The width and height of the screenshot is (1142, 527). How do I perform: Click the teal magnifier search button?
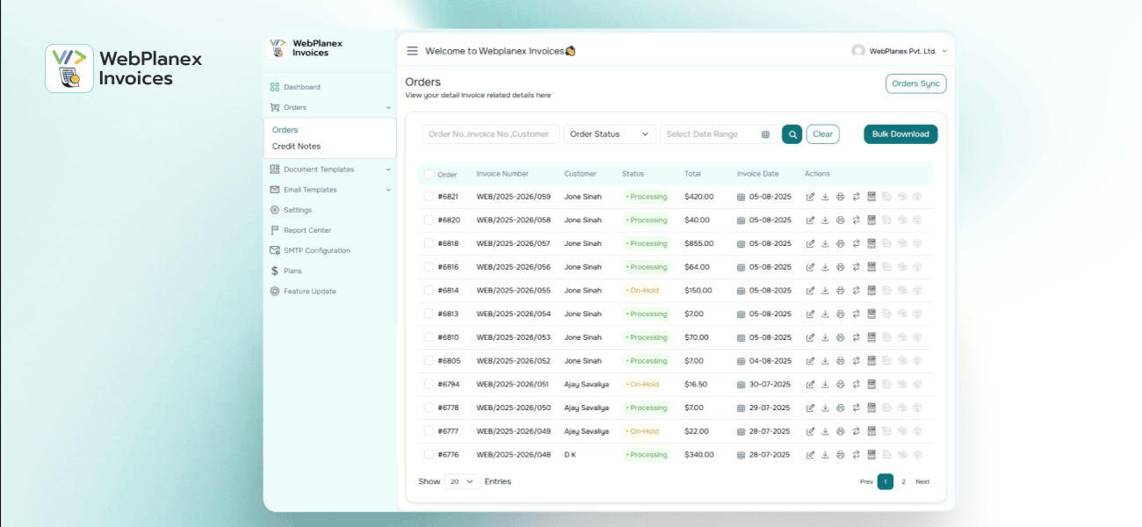[x=791, y=134]
